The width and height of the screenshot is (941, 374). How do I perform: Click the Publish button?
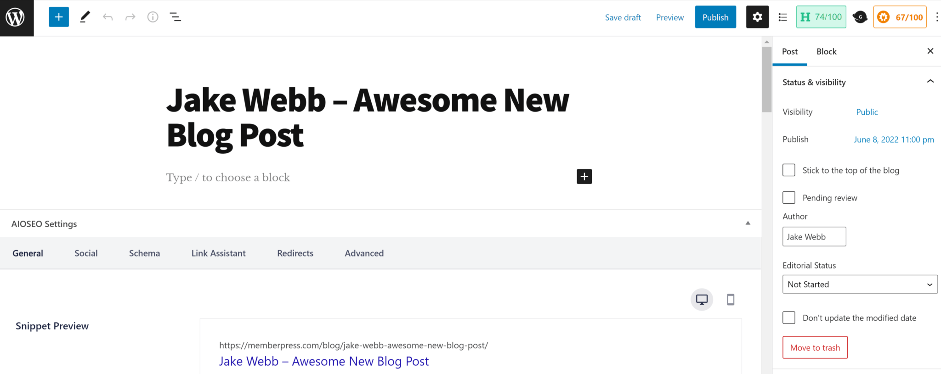pos(715,17)
